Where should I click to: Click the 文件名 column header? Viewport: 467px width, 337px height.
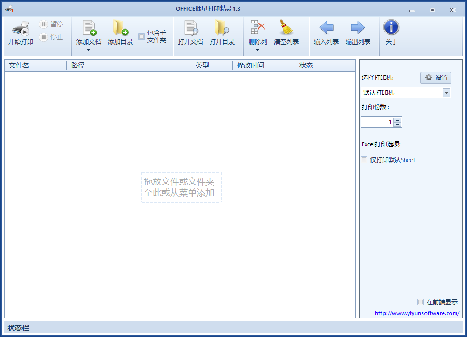[x=35, y=65]
